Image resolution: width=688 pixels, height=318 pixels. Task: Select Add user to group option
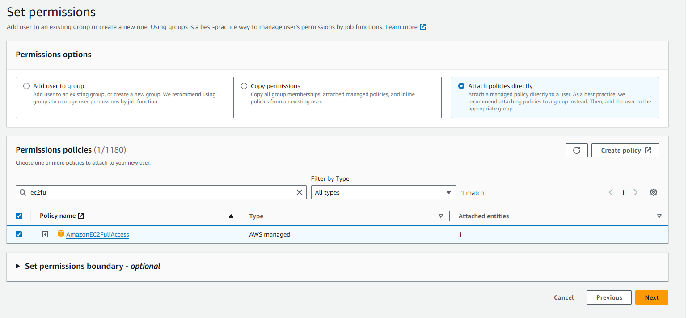tap(26, 86)
